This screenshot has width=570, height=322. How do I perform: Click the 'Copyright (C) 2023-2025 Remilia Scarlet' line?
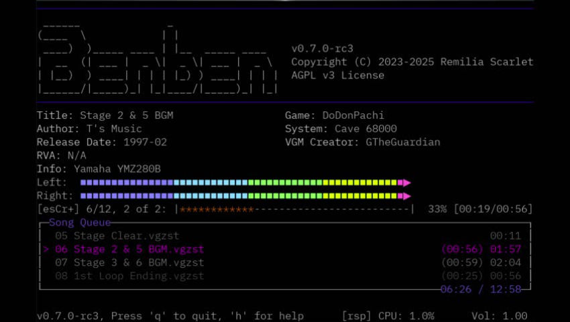412,62
